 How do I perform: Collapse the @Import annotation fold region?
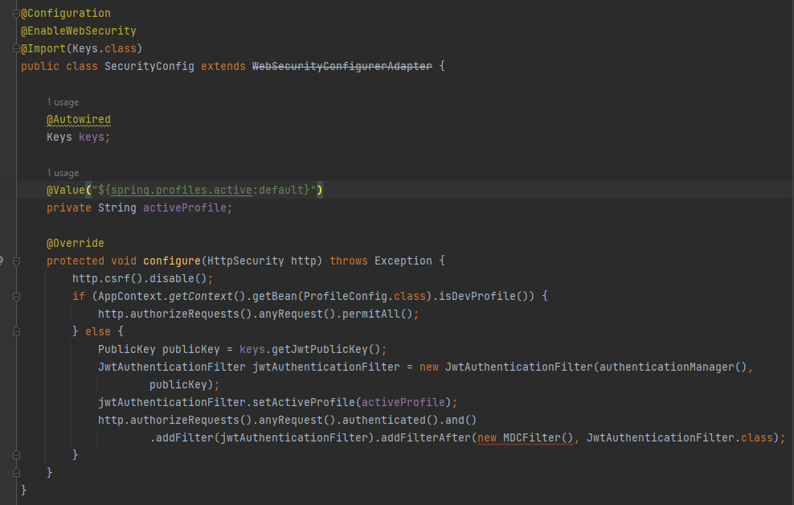click(15, 48)
